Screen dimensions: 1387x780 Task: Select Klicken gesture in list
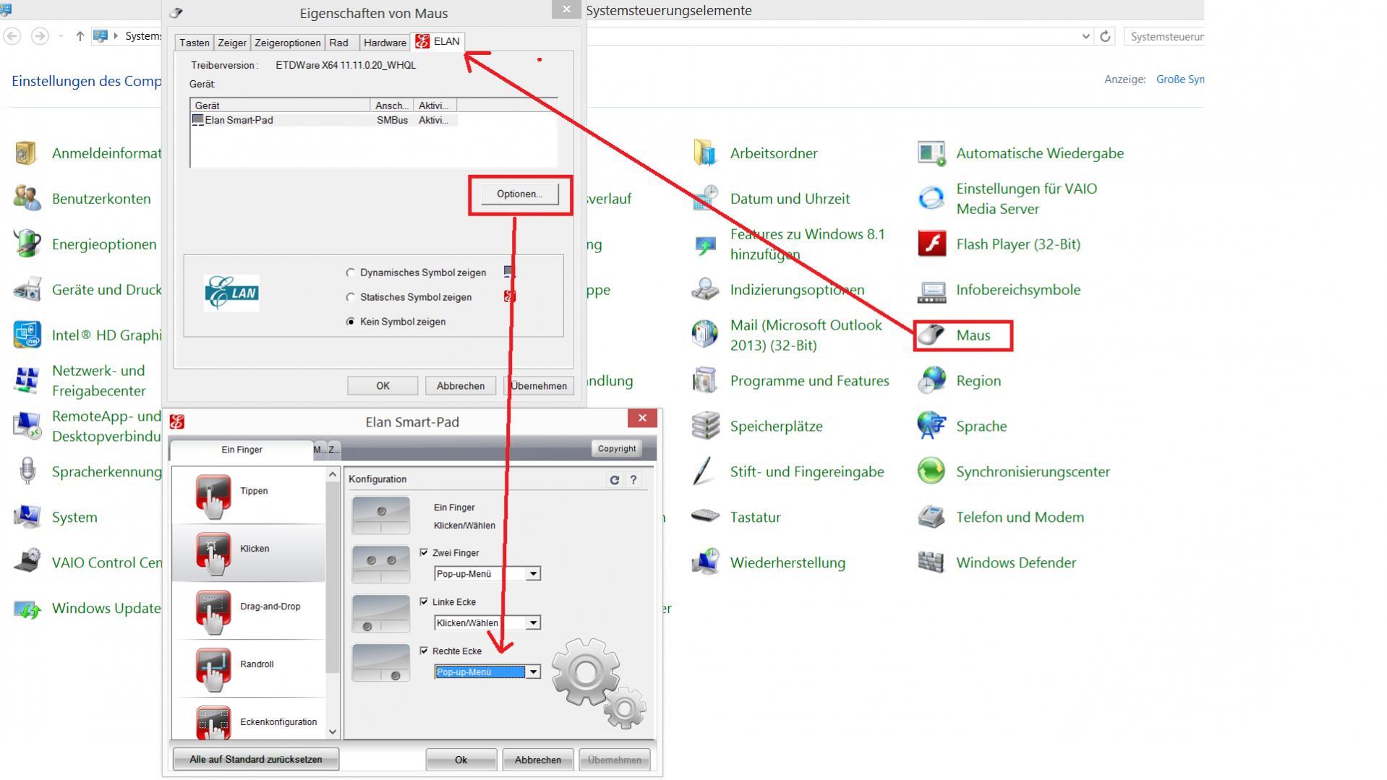(x=249, y=553)
